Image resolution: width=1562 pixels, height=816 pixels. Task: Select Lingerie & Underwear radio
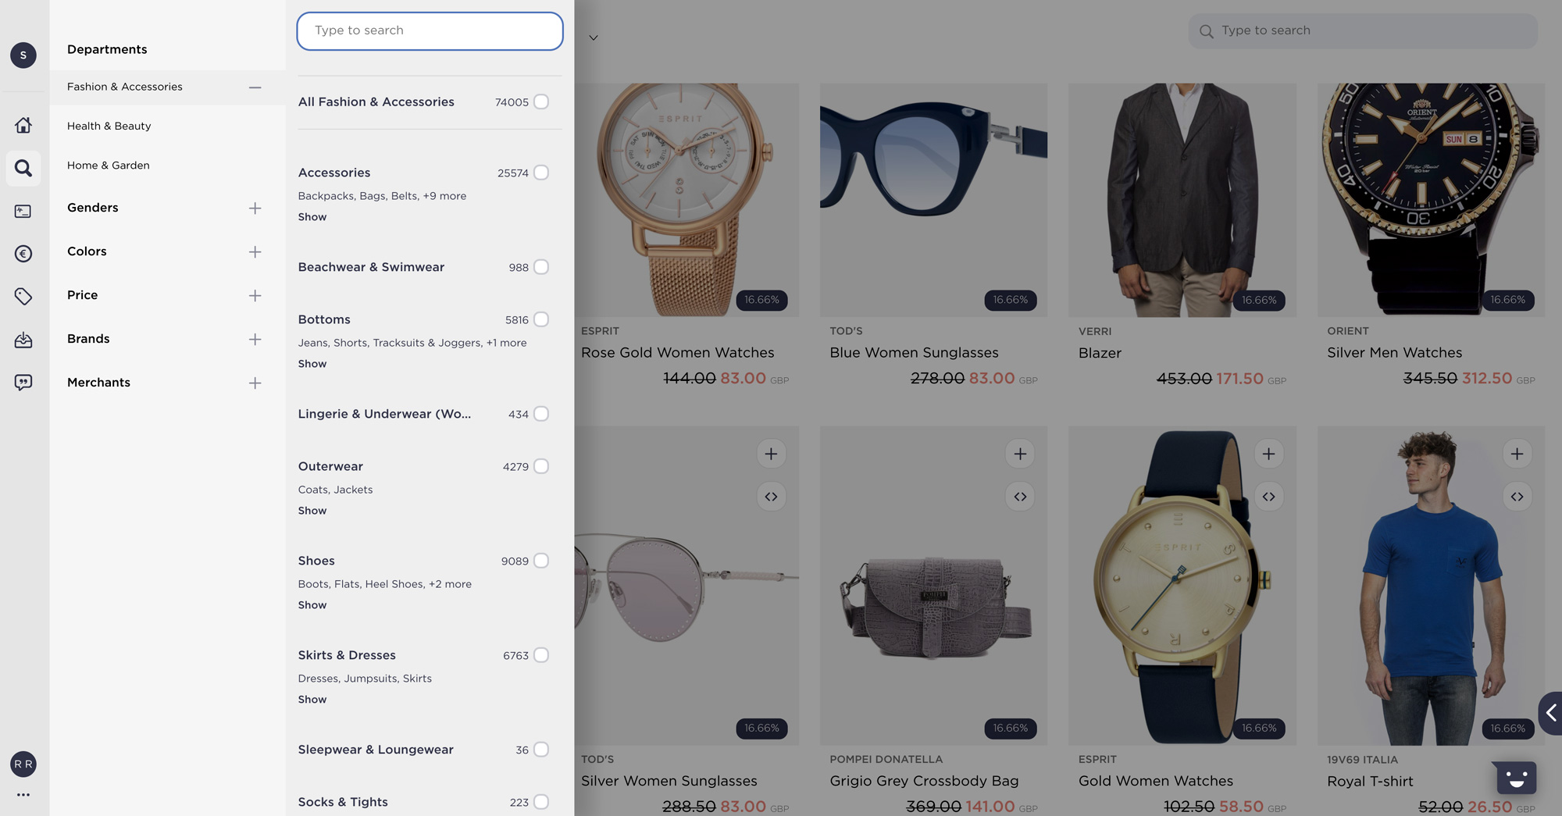click(541, 414)
